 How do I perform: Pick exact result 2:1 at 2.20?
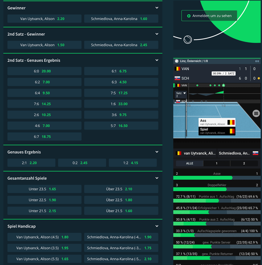tap(31, 163)
